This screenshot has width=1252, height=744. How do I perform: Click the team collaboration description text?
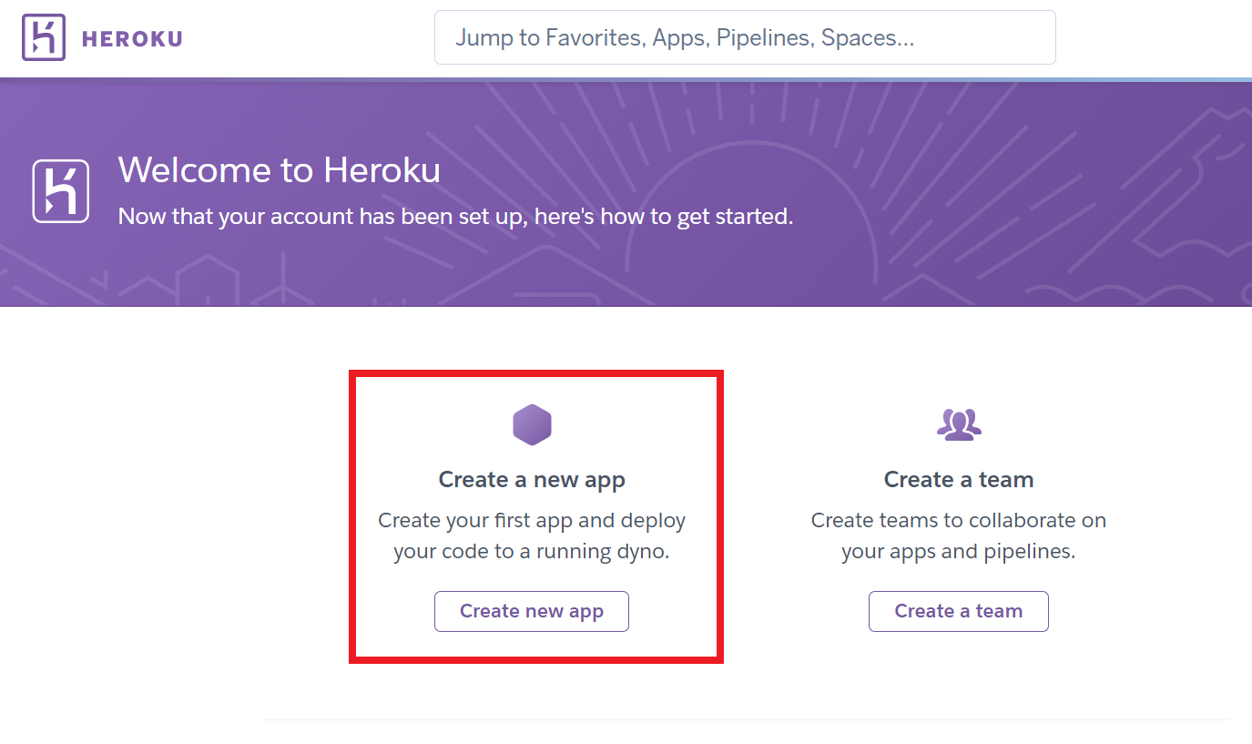[958, 533]
